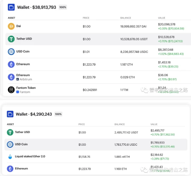Click the PRICE column header in top wallet

[86, 18]
